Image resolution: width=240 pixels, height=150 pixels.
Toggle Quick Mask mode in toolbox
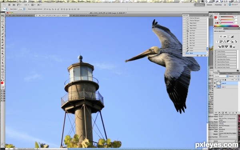[3, 87]
